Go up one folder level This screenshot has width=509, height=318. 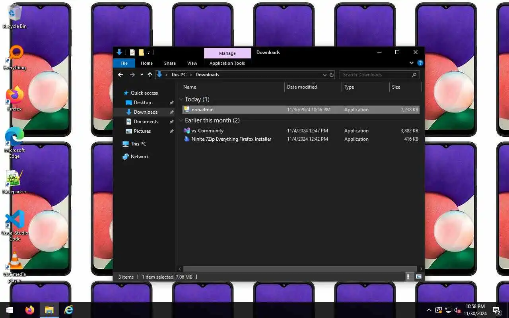coord(150,75)
